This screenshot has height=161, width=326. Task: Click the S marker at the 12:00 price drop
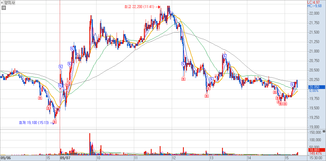pyautogui.click(x=183, y=64)
